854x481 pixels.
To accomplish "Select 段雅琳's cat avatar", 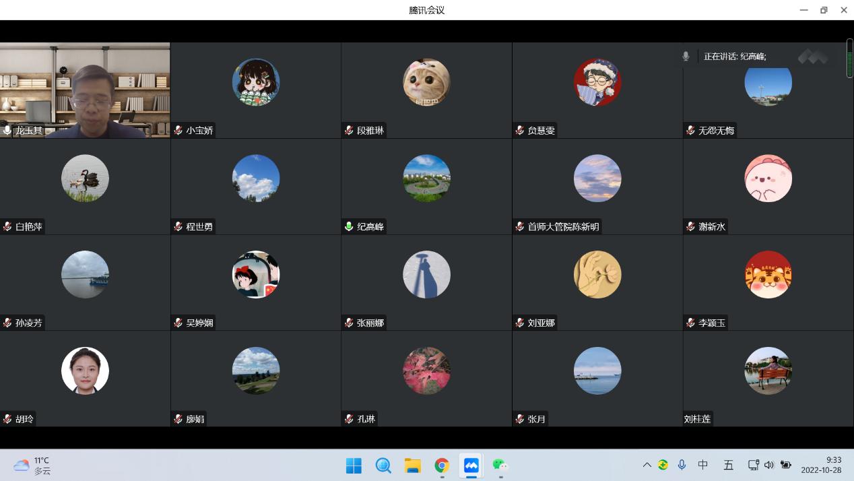I will pos(426,82).
